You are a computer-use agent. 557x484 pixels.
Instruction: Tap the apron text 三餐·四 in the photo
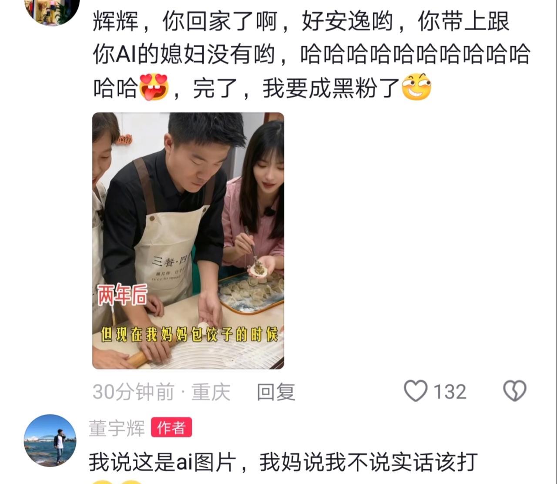pyautogui.click(x=170, y=262)
